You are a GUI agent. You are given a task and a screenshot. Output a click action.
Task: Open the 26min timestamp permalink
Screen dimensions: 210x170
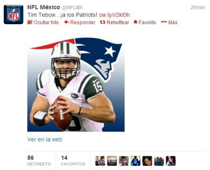tap(198, 7)
